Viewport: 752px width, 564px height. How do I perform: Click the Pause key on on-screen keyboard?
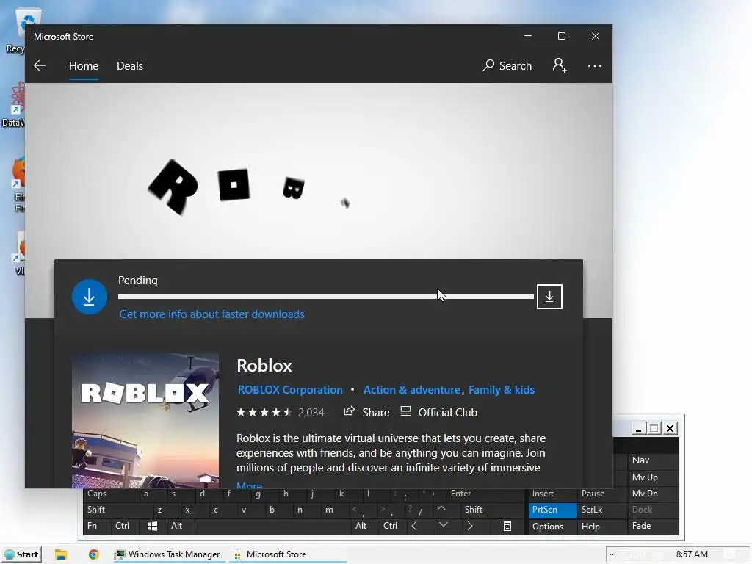click(x=601, y=493)
